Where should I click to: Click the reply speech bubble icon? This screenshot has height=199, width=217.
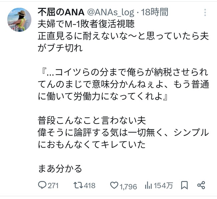[x=42, y=185]
